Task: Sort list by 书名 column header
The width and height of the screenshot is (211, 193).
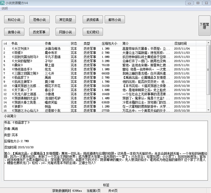Action: click(x=26, y=43)
